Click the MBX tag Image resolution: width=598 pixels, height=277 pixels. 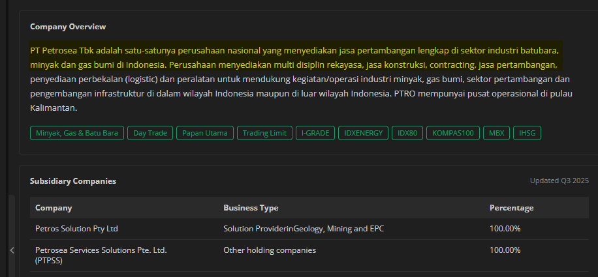point(497,133)
